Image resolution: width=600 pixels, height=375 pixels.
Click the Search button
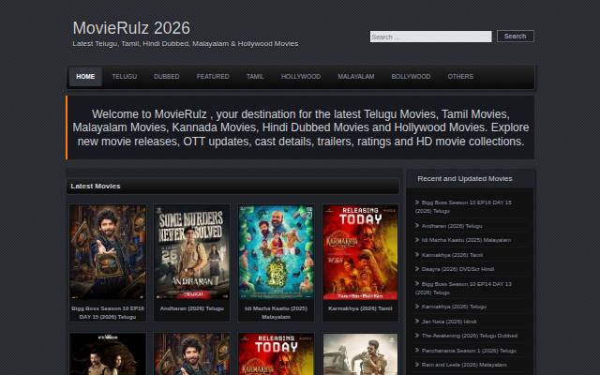click(x=515, y=36)
